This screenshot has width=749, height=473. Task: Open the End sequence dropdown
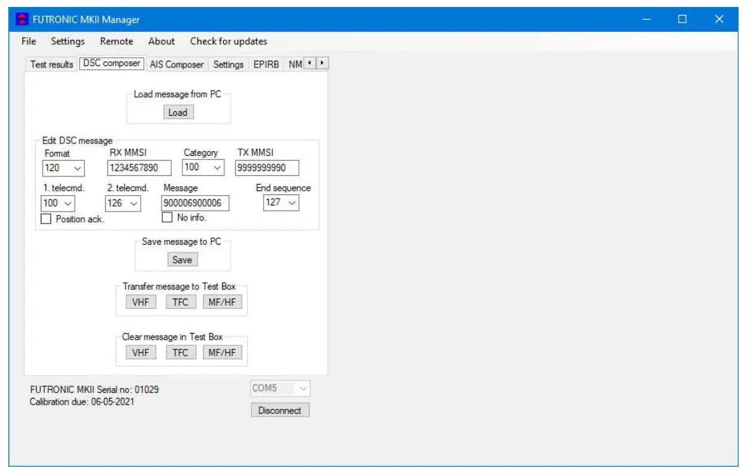click(281, 203)
